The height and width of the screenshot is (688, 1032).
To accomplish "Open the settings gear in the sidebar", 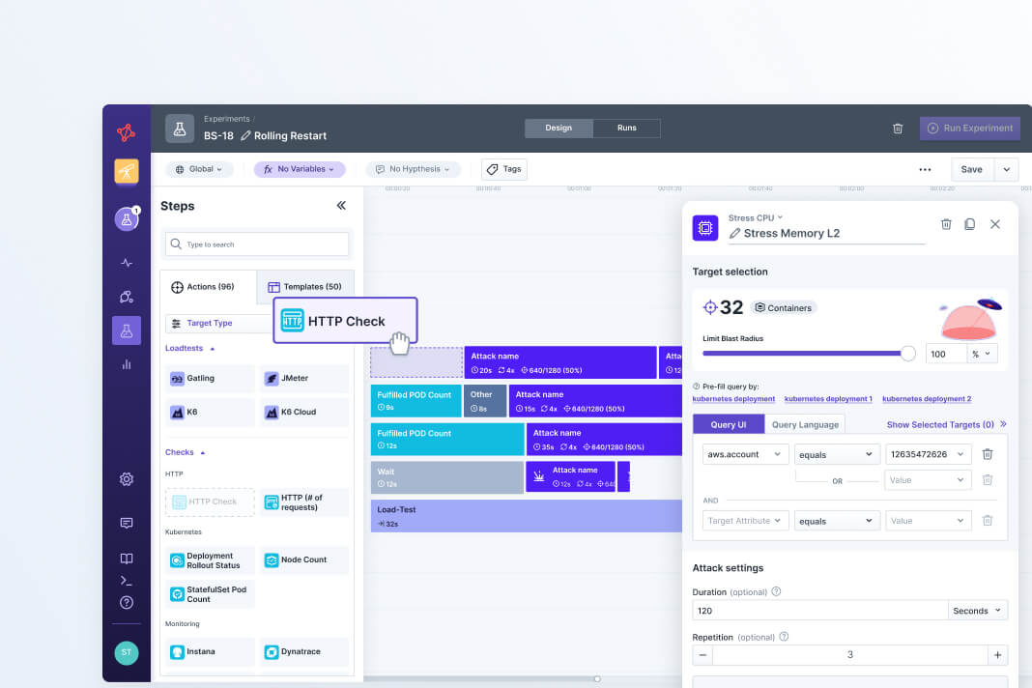I will (127, 479).
